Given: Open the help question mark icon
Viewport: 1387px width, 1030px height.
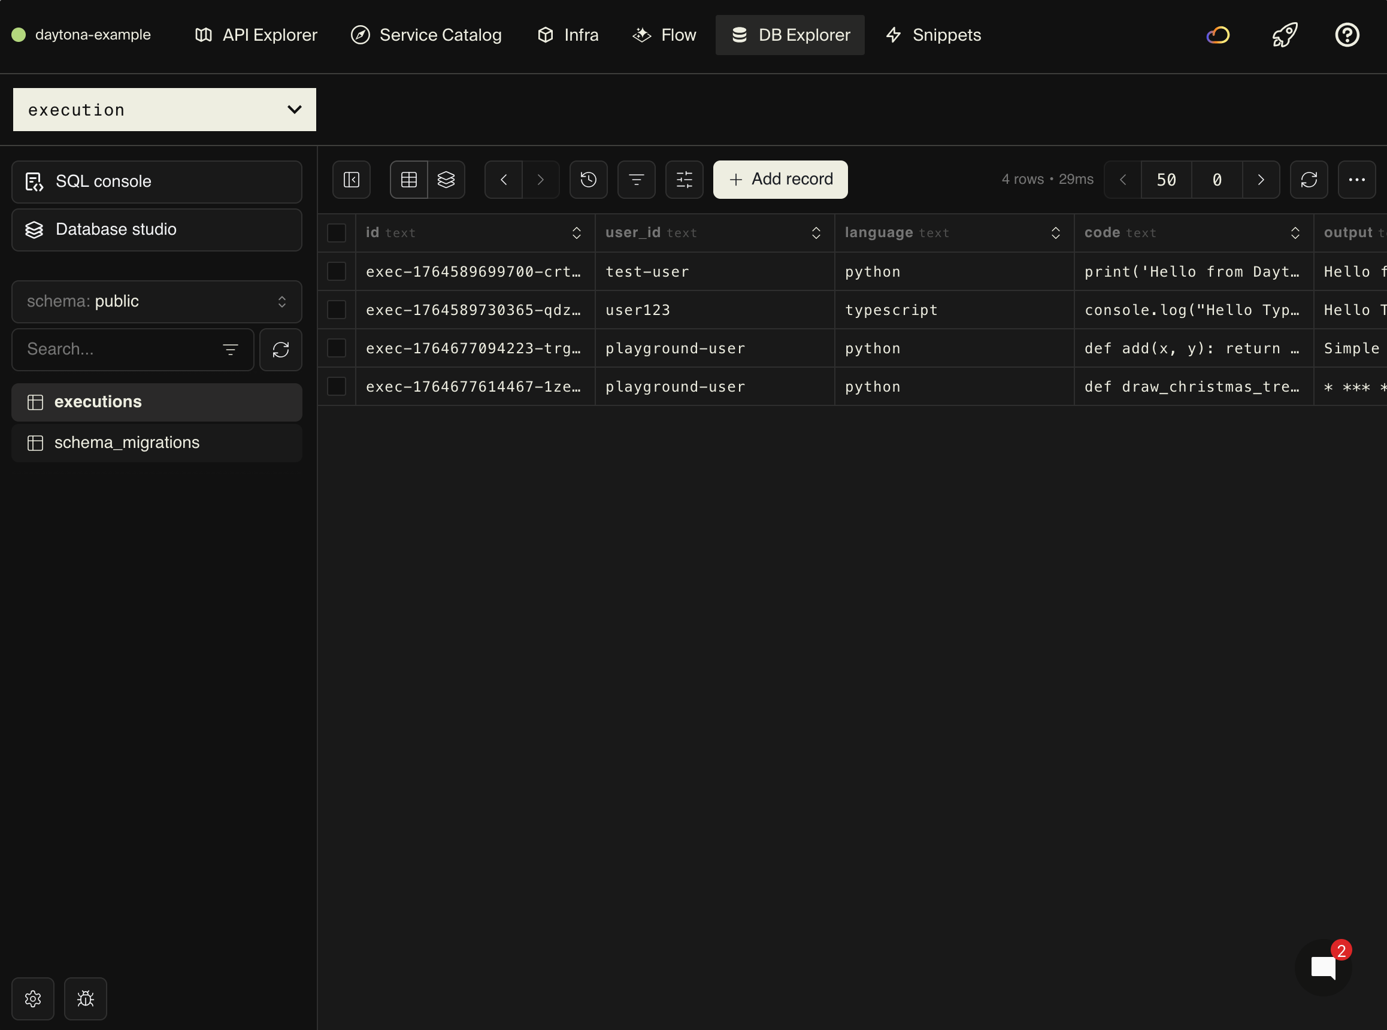Looking at the screenshot, I should pos(1347,35).
